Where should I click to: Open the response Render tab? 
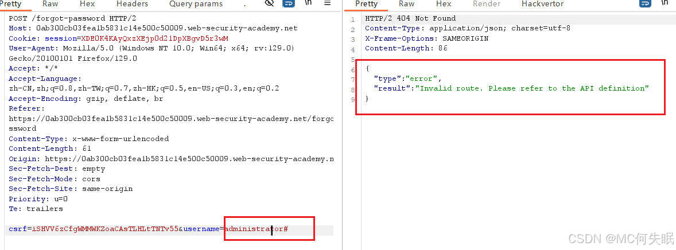486,4
